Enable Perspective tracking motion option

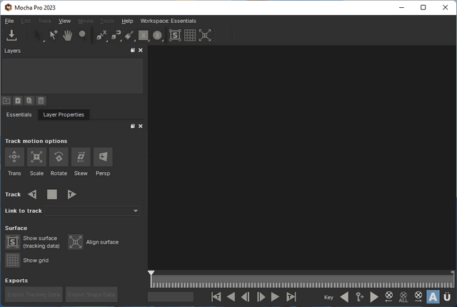tap(103, 157)
